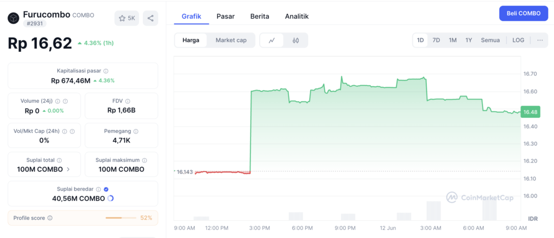Click the 4,71K holders value
554x238 pixels.
pos(121,141)
